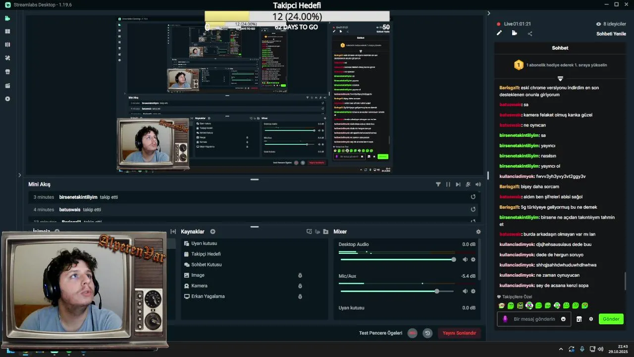
Task: Click the Bir mesaj gönderin chat input
Action: (x=534, y=319)
